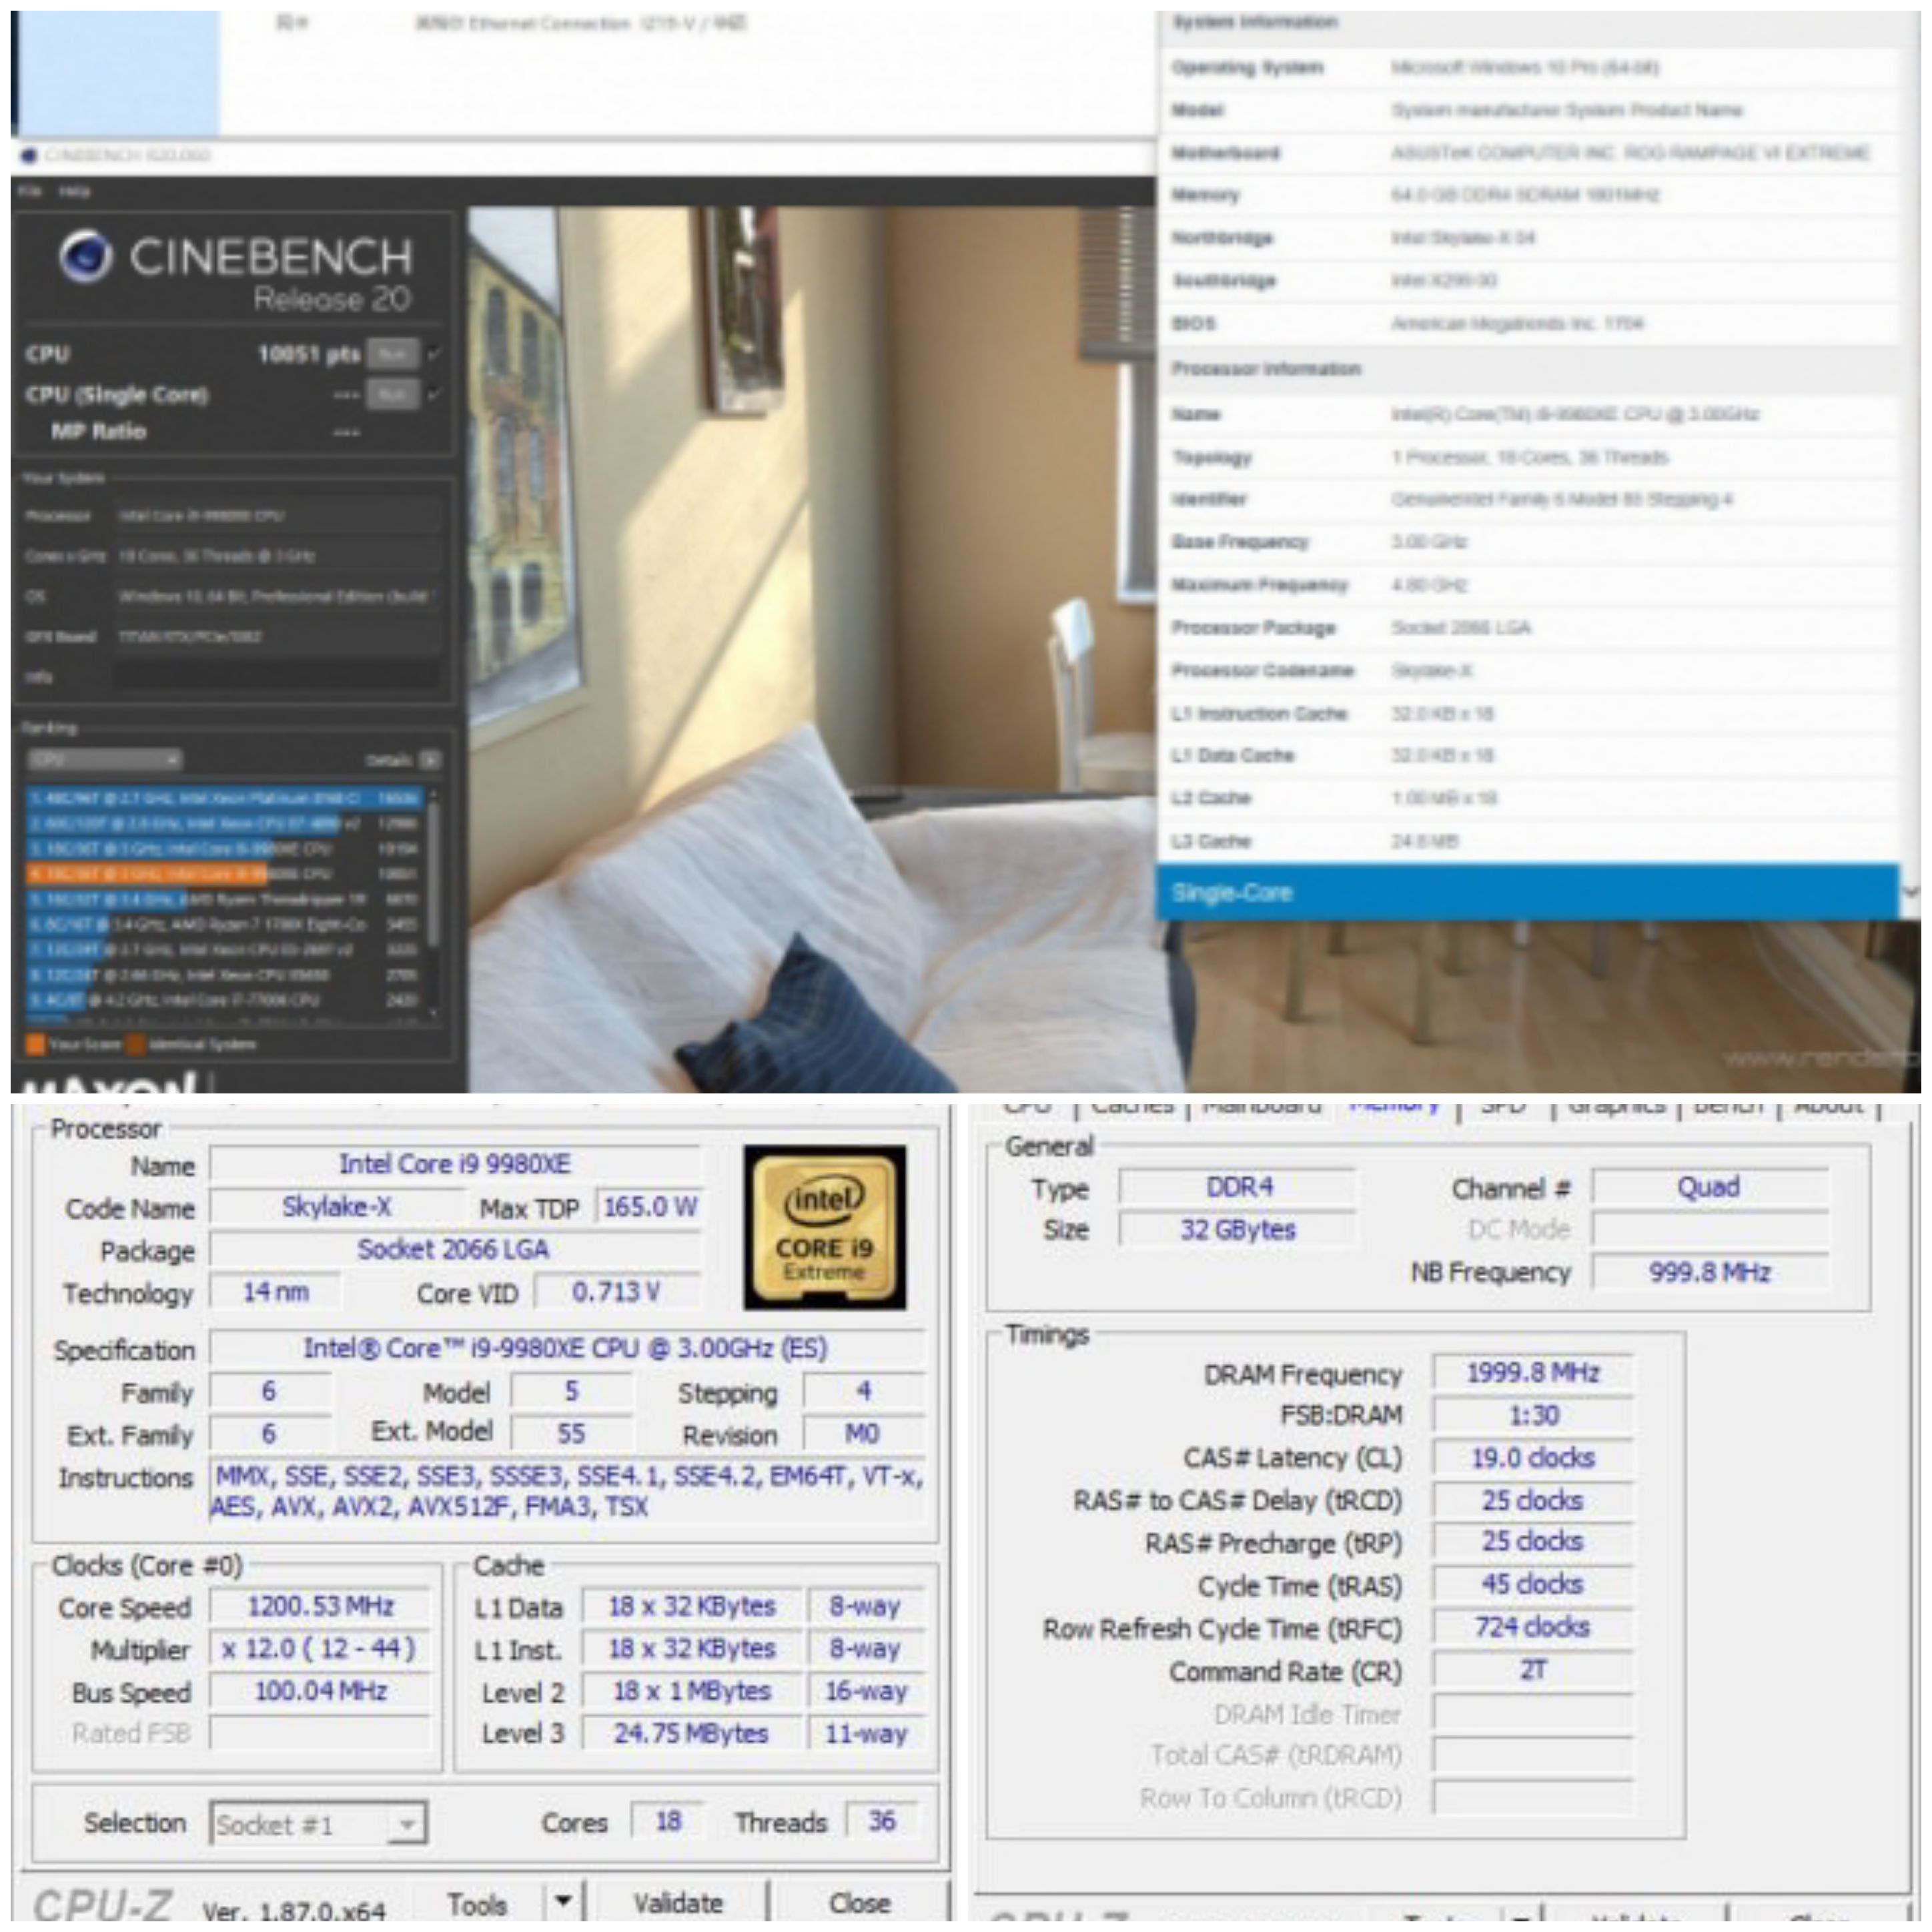The width and height of the screenshot is (1932, 1932).
Task: Click the Close button in the CPU-Z CPU window
Action: click(x=859, y=1903)
